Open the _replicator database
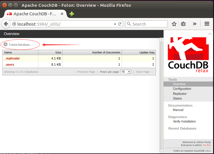 coord(12,58)
